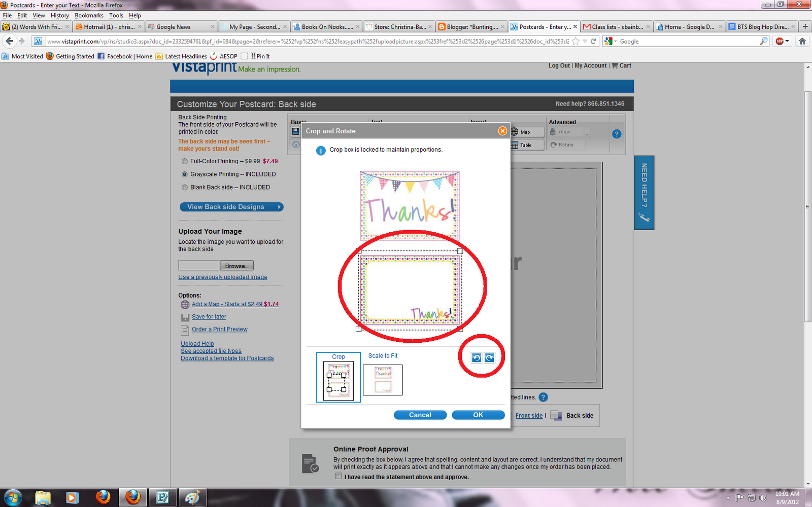Open 'Use a previously uploaded image' link
This screenshot has width=812, height=507.
(223, 277)
